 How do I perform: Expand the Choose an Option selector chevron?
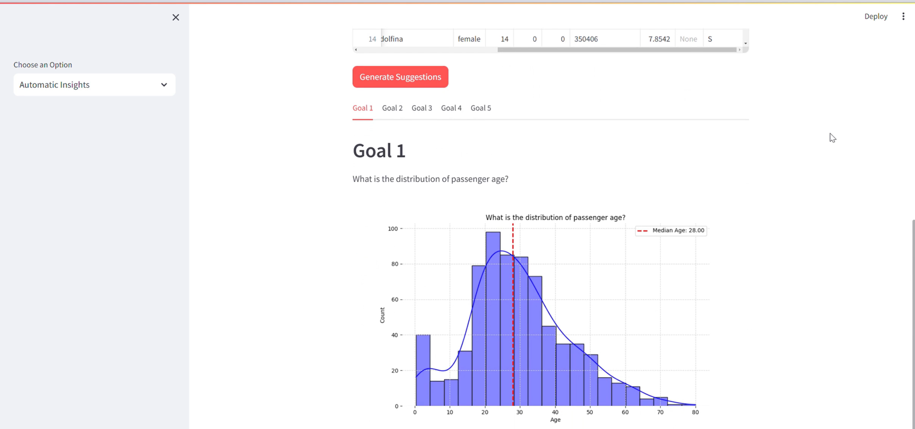click(x=164, y=85)
